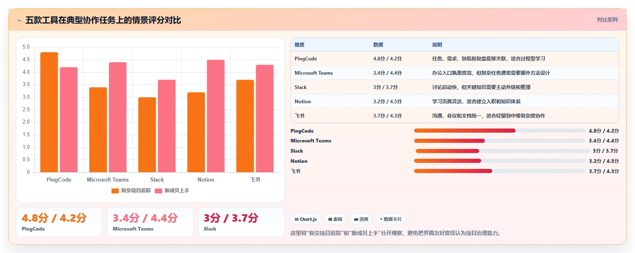Click the Notion progress bar
635x253 pixels.
click(500, 161)
